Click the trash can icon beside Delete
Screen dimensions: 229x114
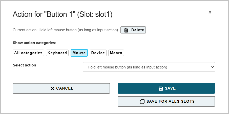click(x=126, y=30)
